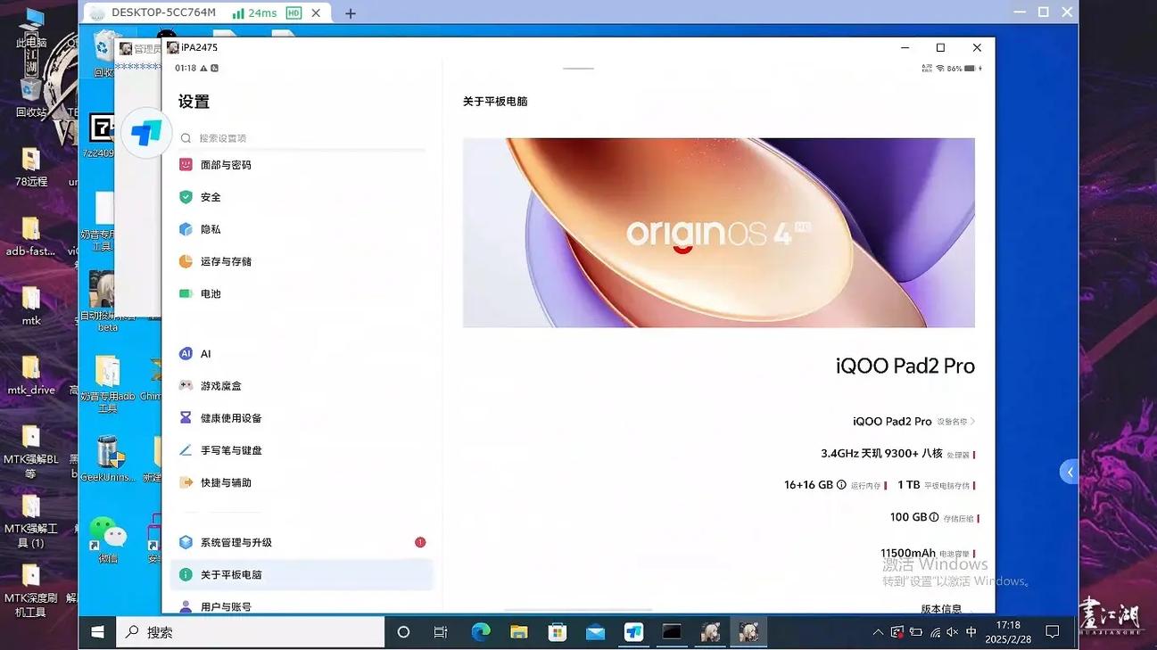Expand the 设备名称 chevron for iQOO Pad2 Pro
The height and width of the screenshot is (650, 1157).
pos(973,421)
